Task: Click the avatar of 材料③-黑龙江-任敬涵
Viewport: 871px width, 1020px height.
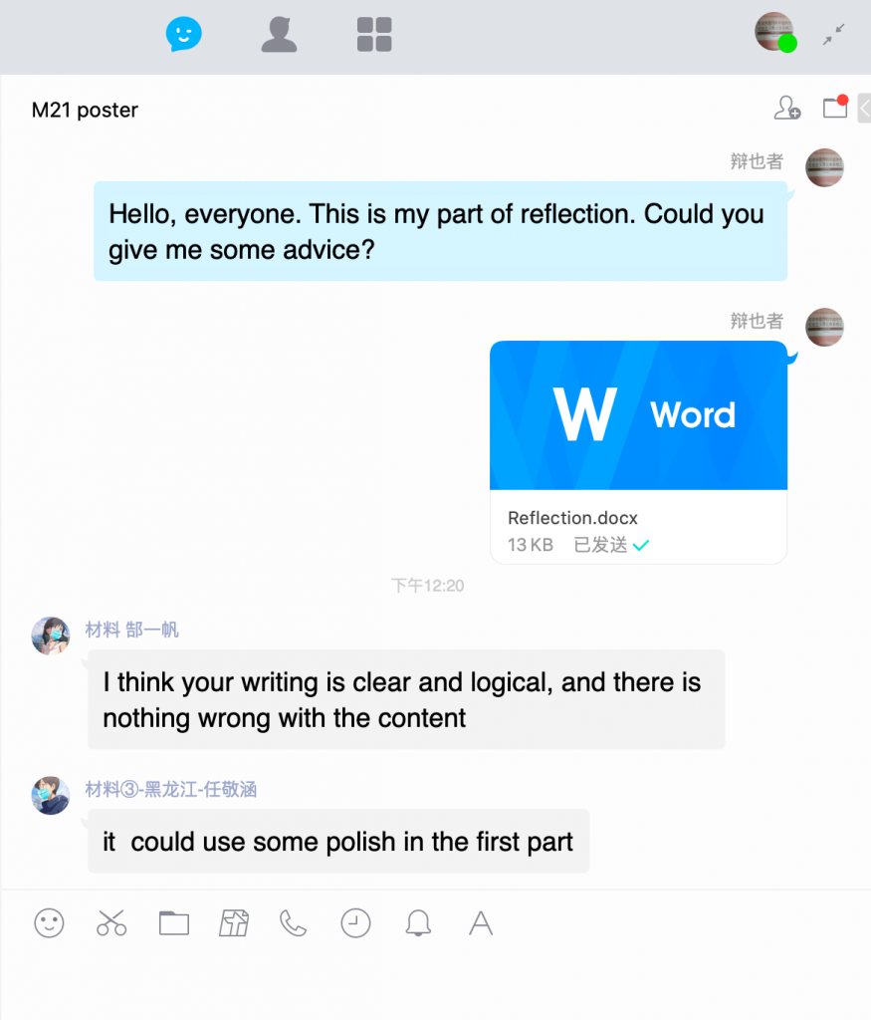Action: [51, 795]
